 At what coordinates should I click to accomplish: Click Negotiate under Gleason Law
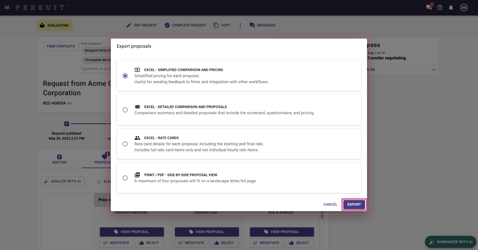coord(191,243)
